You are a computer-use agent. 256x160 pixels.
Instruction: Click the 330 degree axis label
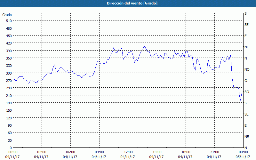click(x=9, y=66)
